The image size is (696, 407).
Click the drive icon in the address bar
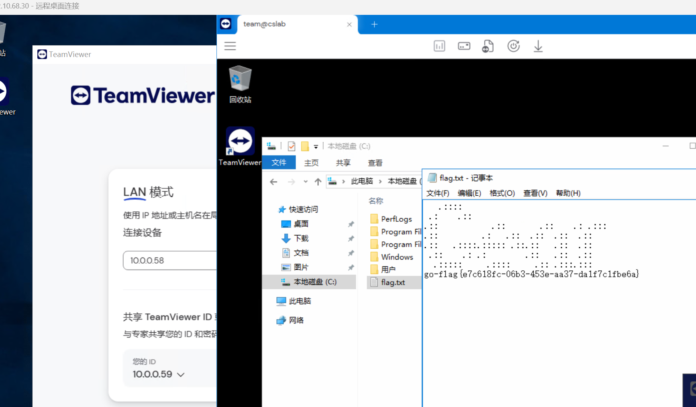click(332, 181)
